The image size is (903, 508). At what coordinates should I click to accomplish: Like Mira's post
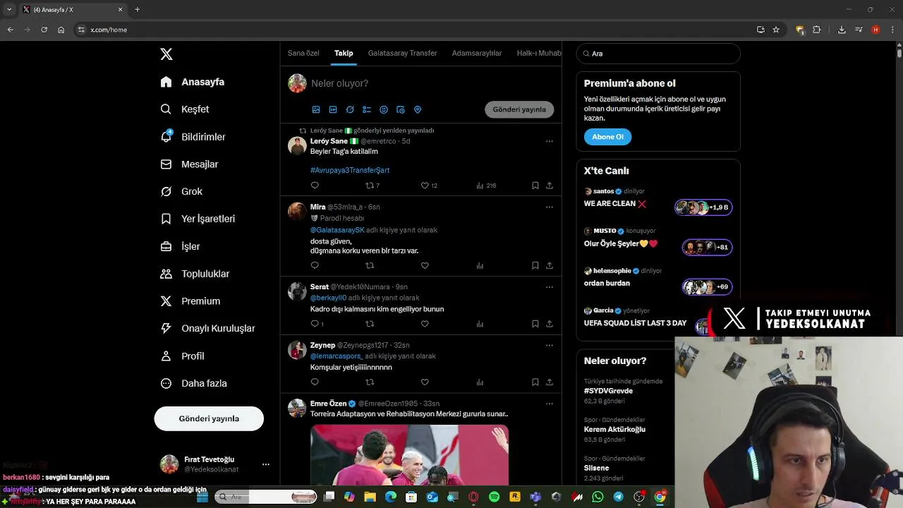pyautogui.click(x=425, y=266)
